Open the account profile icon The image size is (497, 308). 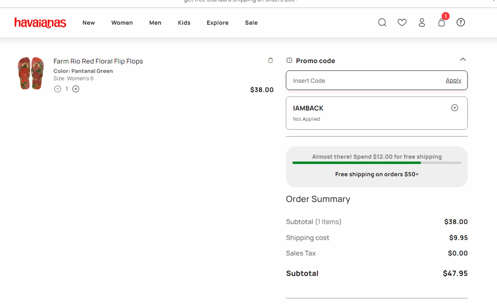pyautogui.click(x=422, y=23)
